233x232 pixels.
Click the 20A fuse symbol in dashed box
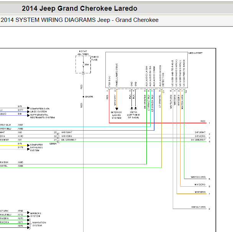(84, 65)
